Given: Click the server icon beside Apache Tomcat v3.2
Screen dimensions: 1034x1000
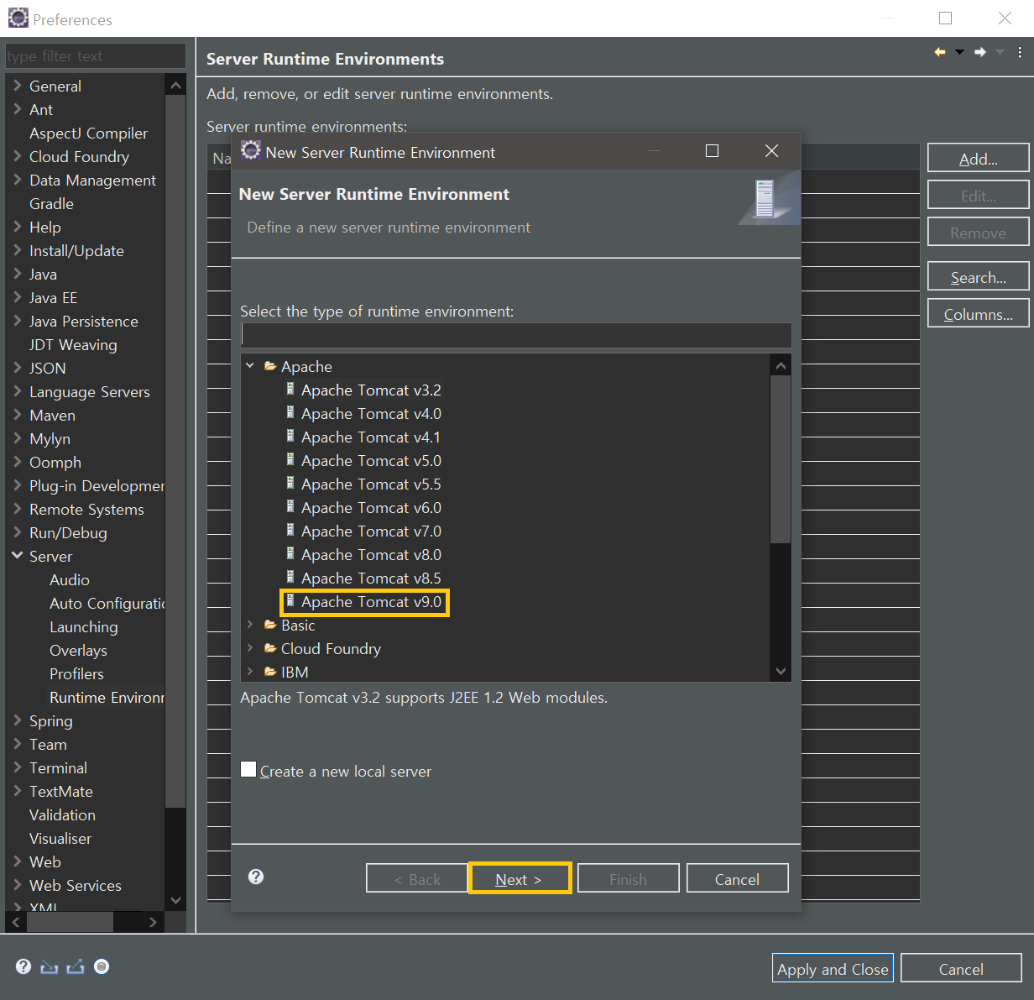Looking at the screenshot, I should point(290,390).
